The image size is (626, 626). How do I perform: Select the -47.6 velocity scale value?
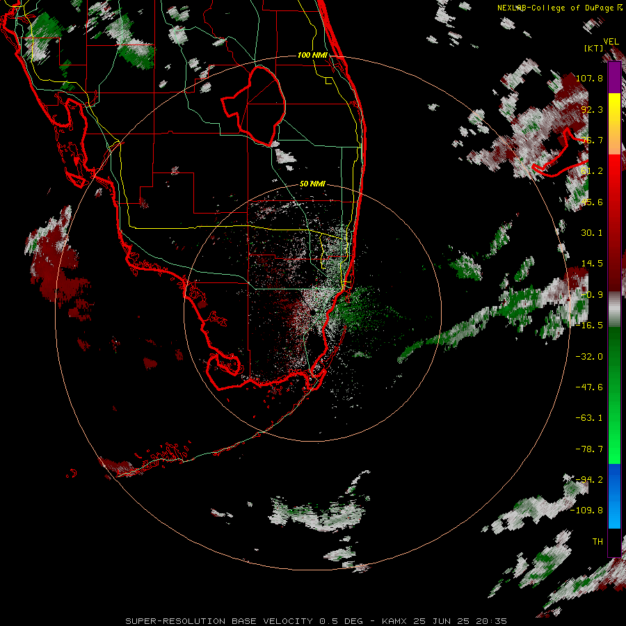(589, 387)
